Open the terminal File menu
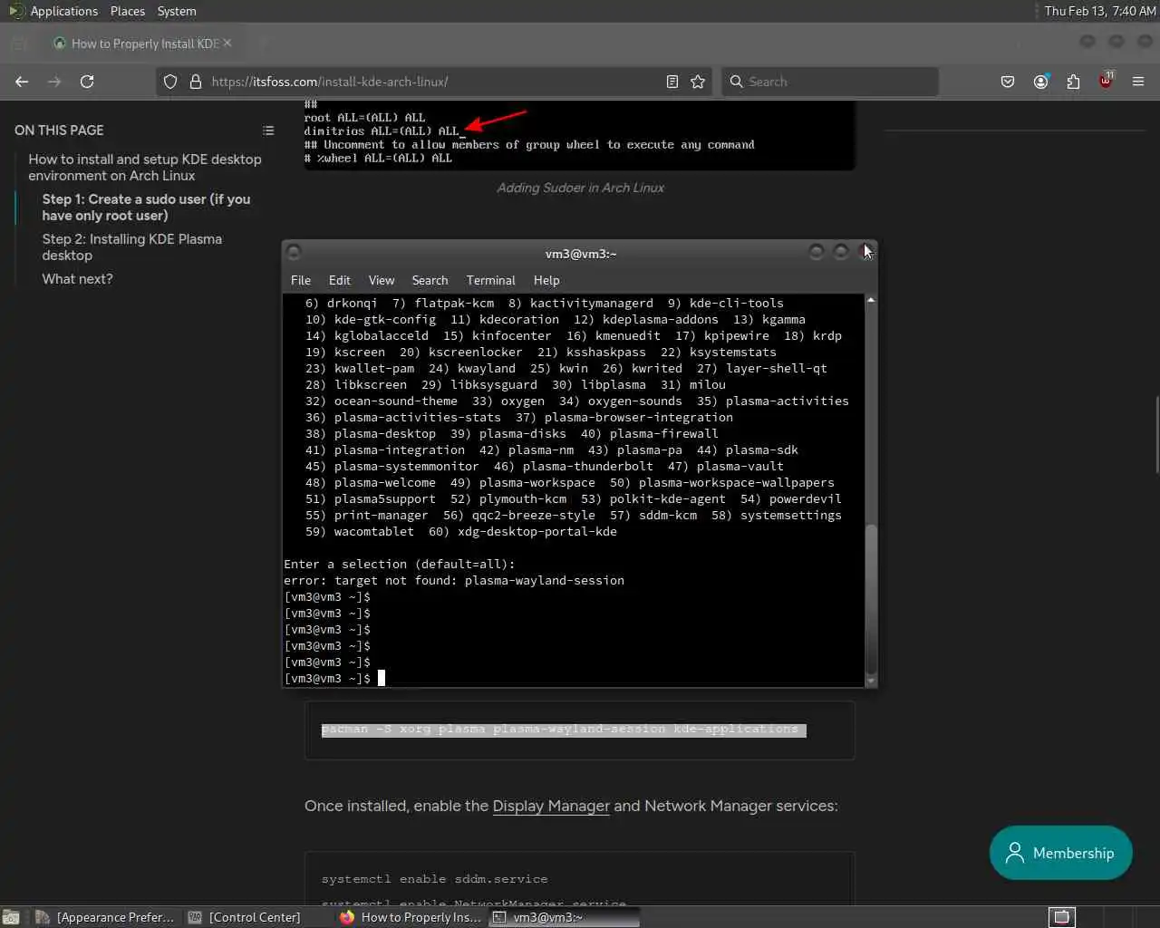 coord(301,280)
